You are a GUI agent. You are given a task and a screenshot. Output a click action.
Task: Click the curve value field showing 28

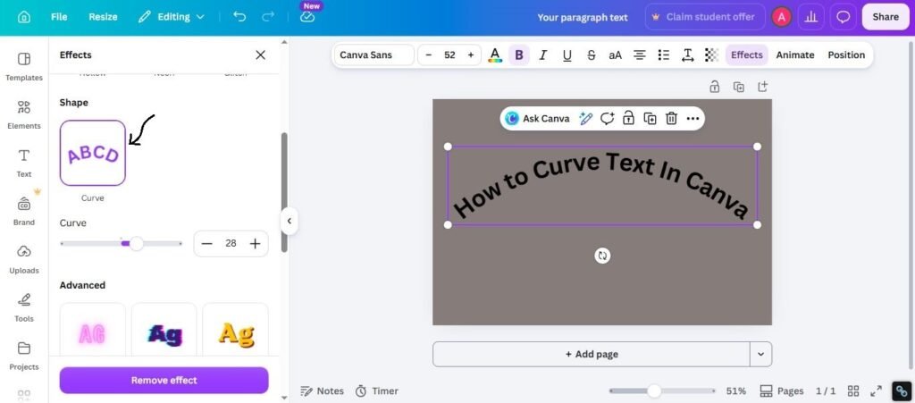pos(231,243)
